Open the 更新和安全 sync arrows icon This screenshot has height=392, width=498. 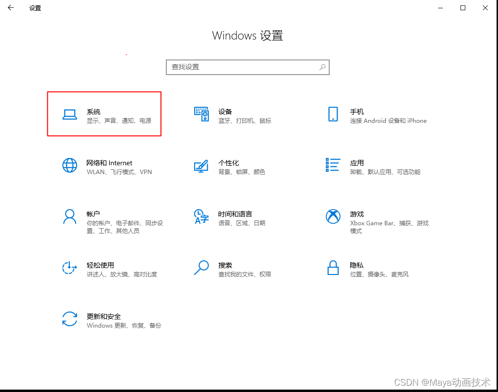pyautogui.click(x=70, y=319)
